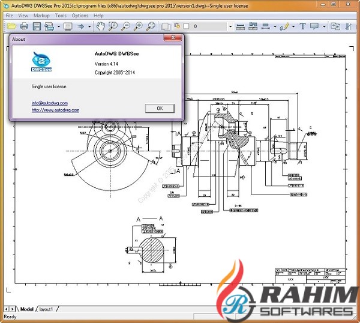Open the http://www.autodwg.com link

tap(55, 110)
